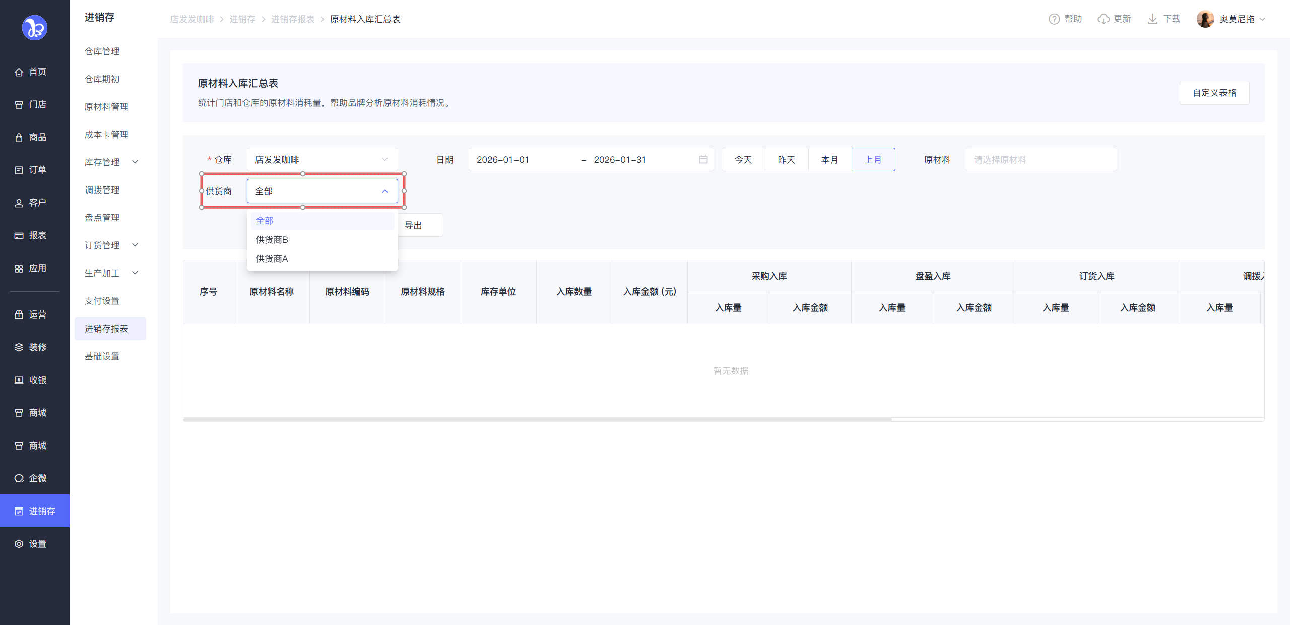Click the table's horizontal scrollbar
This screenshot has width=1290, height=625.
[x=537, y=419]
